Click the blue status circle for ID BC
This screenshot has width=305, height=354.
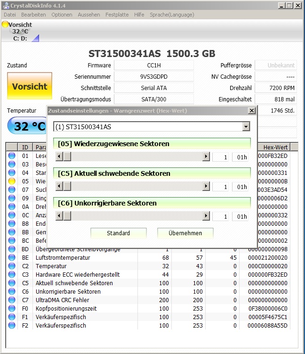click(x=12, y=240)
